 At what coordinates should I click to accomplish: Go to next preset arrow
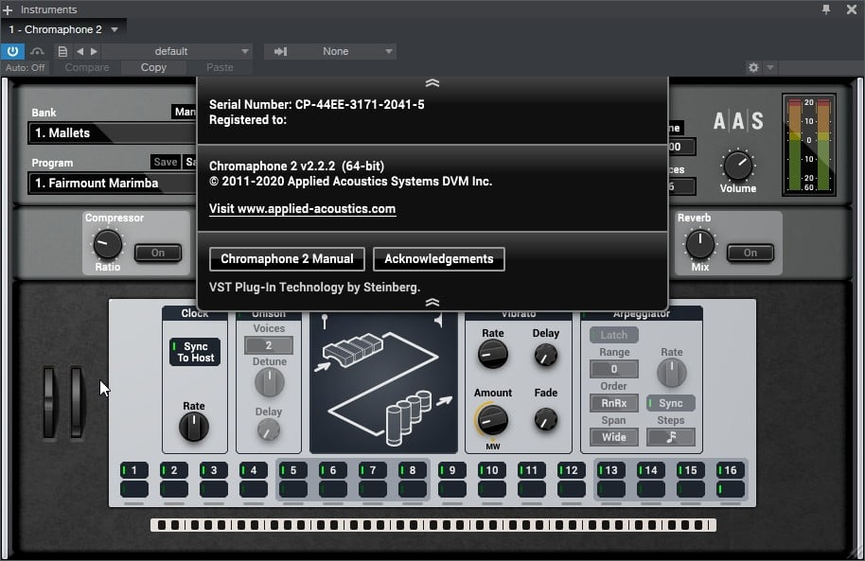94,51
